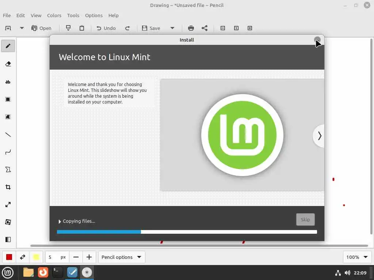Viewport: 374px width, 280px height.
Task: Expand the New image dropdown arrow
Action: tap(22, 28)
